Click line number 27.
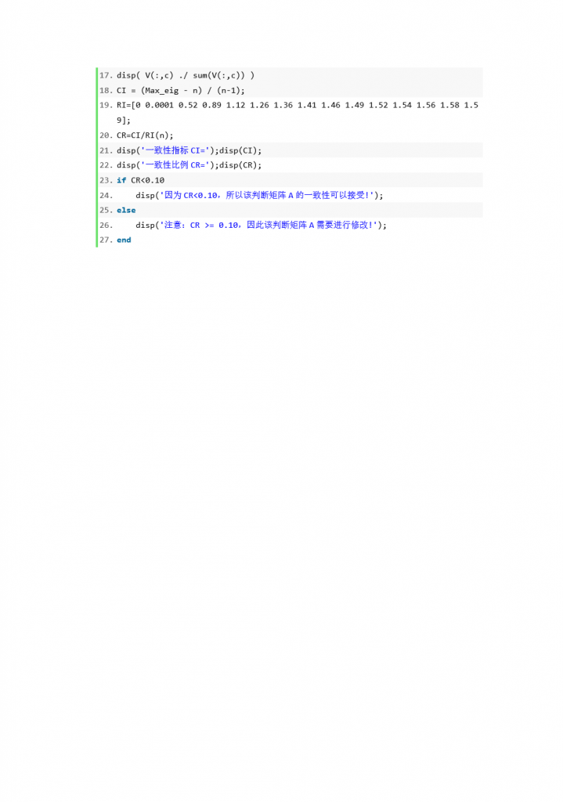The height and width of the screenshot is (802, 563). [106, 240]
